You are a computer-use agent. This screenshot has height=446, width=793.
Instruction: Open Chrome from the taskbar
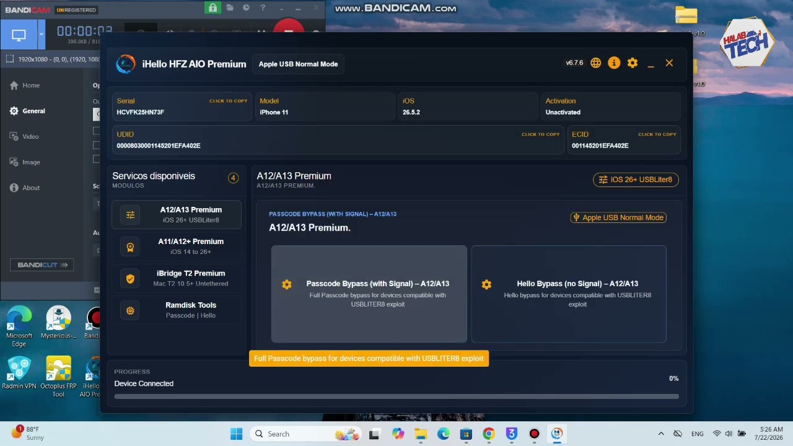tap(489, 434)
